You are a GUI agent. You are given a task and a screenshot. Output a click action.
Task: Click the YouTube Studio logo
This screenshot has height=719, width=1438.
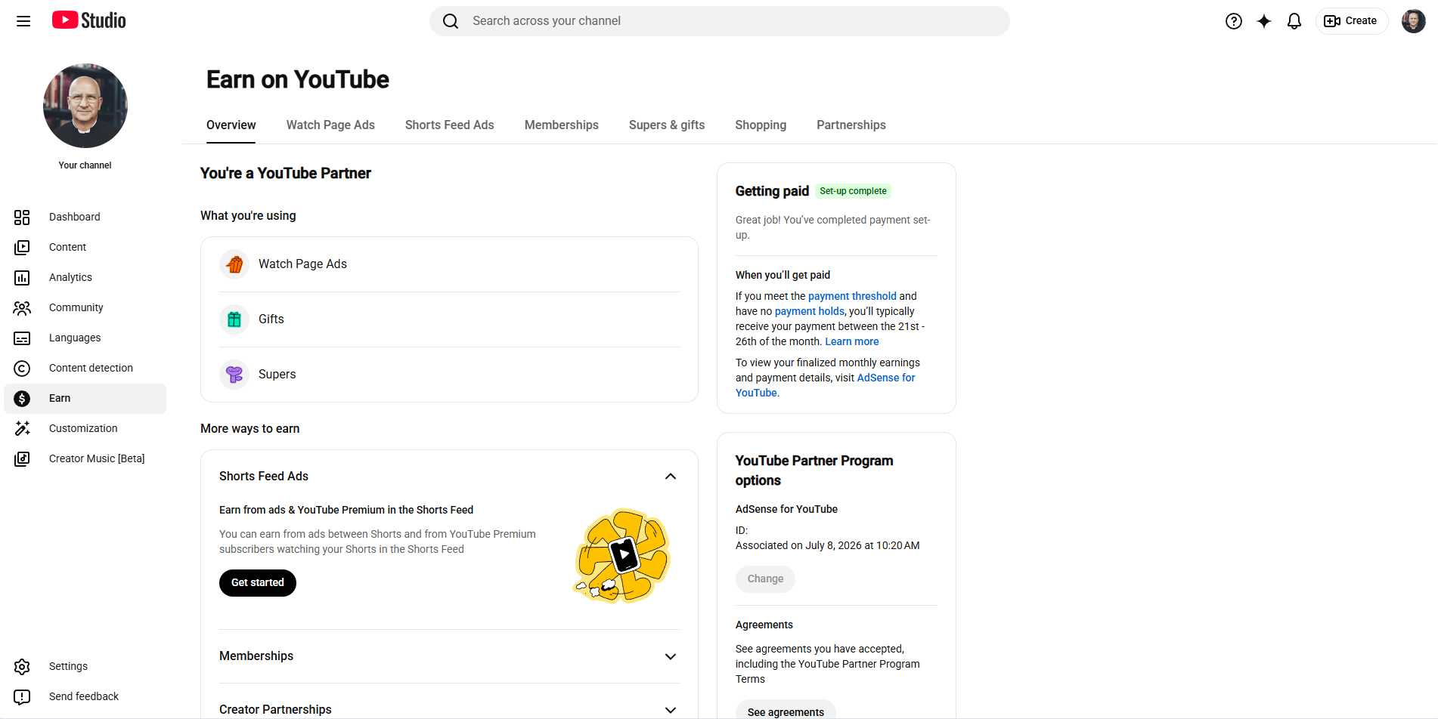point(89,20)
